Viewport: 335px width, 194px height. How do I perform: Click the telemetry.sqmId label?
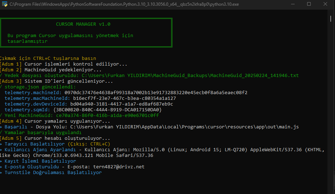point(27,110)
